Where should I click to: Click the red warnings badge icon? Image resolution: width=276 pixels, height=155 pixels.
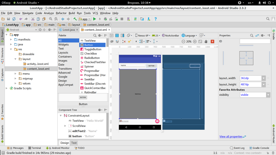point(212,41)
